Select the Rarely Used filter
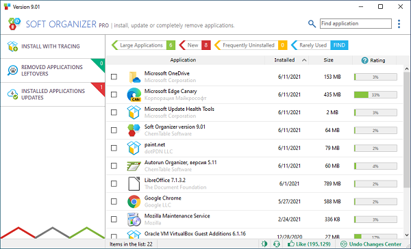The image size is (411, 249). click(319, 45)
